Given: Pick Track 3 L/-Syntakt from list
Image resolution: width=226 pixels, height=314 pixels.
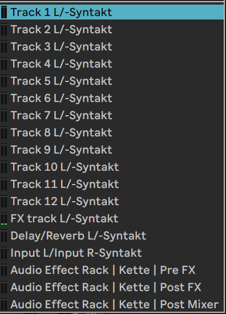Looking at the screenshot, I should pyautogui.click(x=112, y=46).
